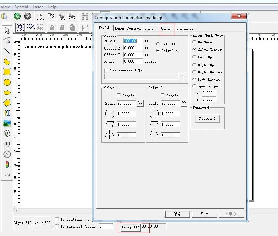
Task: Click the green undo arrow icon
Action: click(x=17, y=16)
